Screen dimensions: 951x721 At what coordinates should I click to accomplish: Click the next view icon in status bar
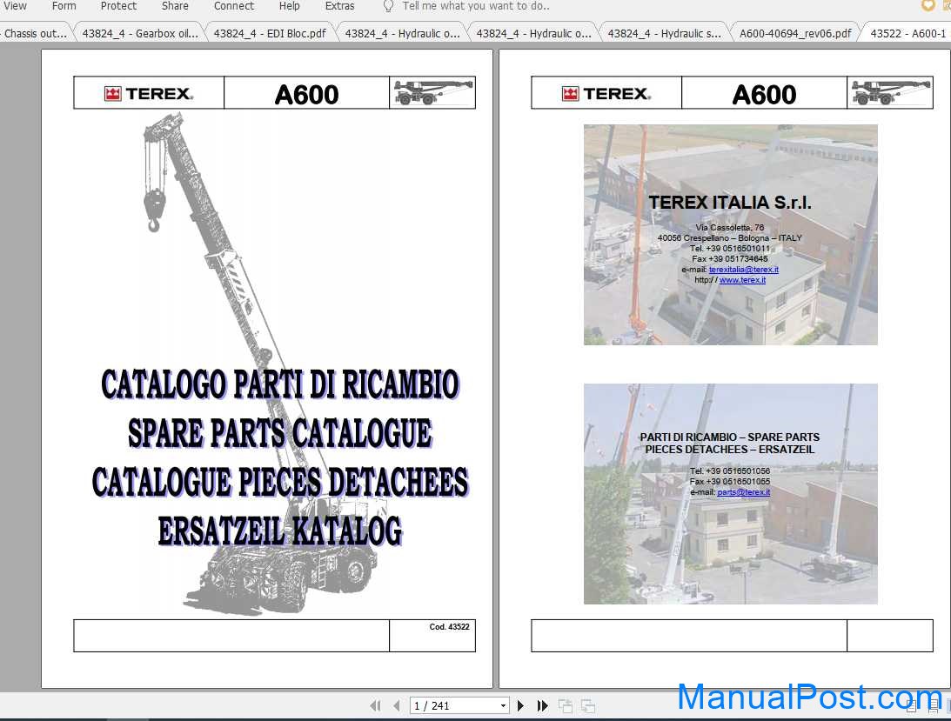587,705
